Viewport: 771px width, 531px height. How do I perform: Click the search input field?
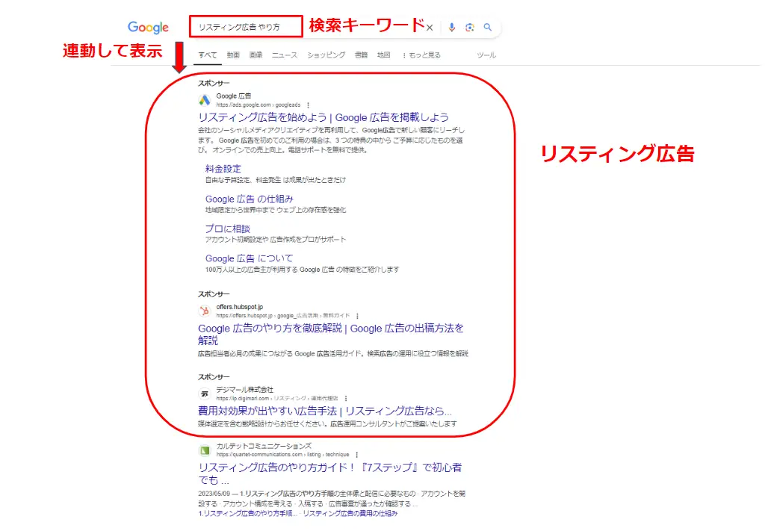246,27
